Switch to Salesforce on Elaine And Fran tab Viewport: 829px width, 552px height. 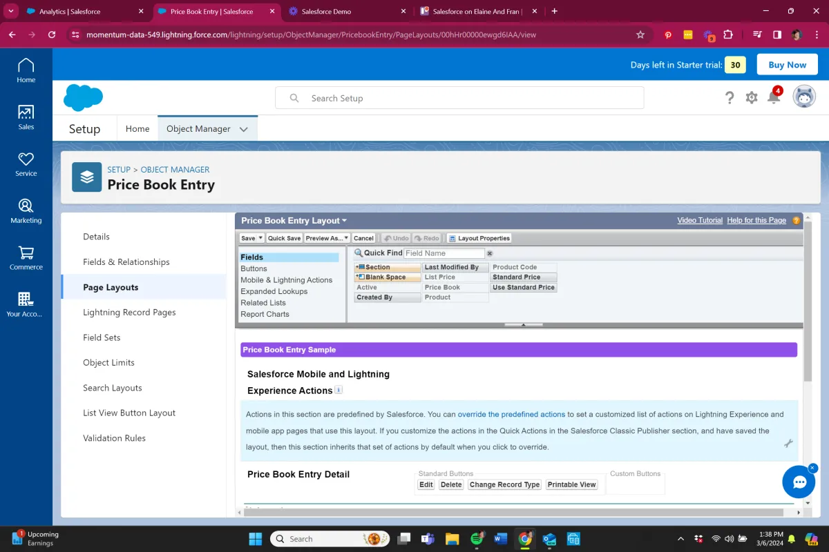pyautogui.click(x=477, y=11)
